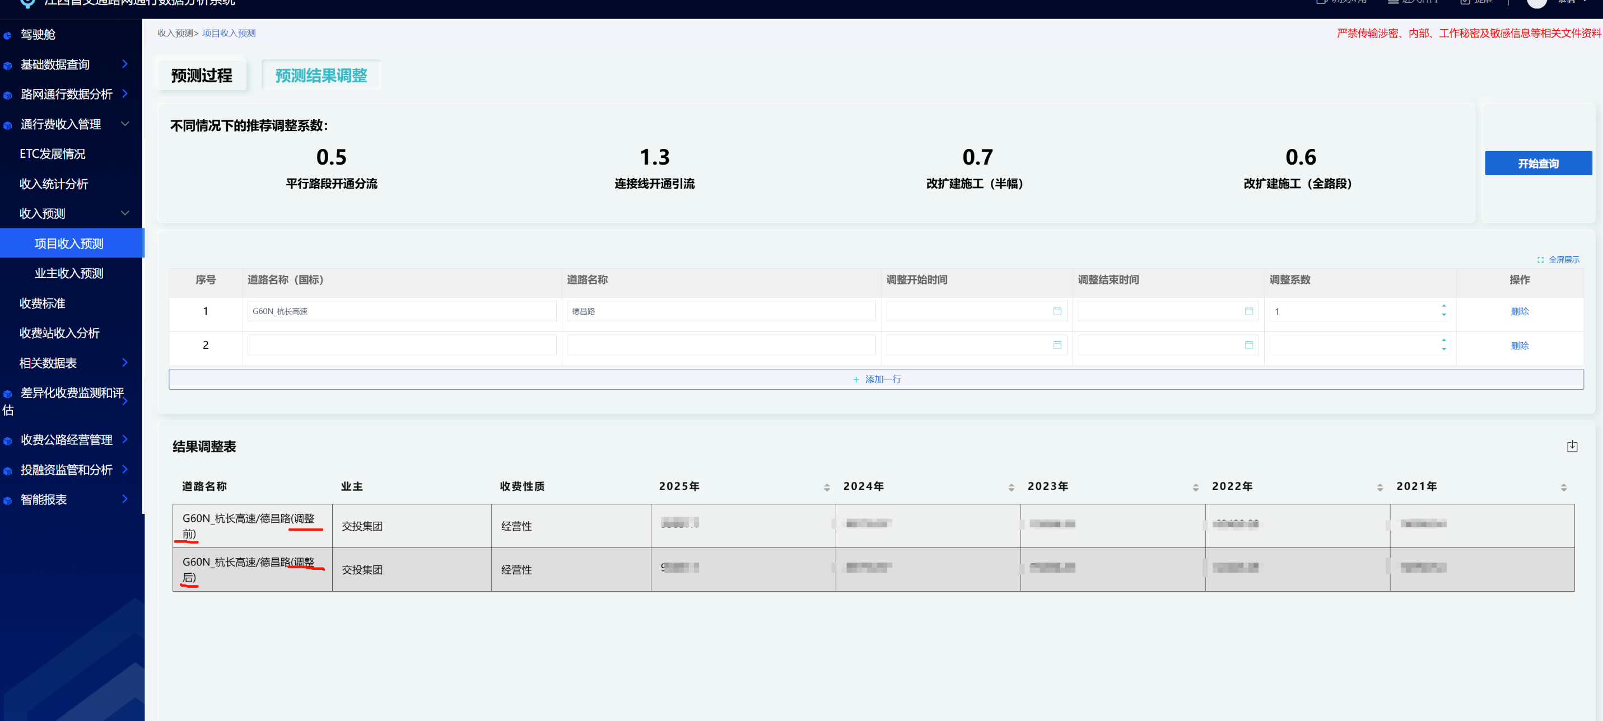The width and height of the screenshot is (1603, 721).
Task: Open 收入统计分析 in the sidebar
Action: point(54,184)
